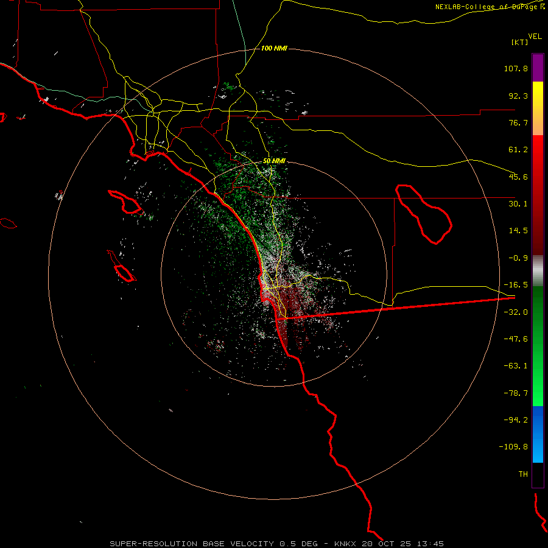Click the -109.8 velocity scale value
Image resolution: width=548 pixels, height=548 pixels.
tap(514, 447)
